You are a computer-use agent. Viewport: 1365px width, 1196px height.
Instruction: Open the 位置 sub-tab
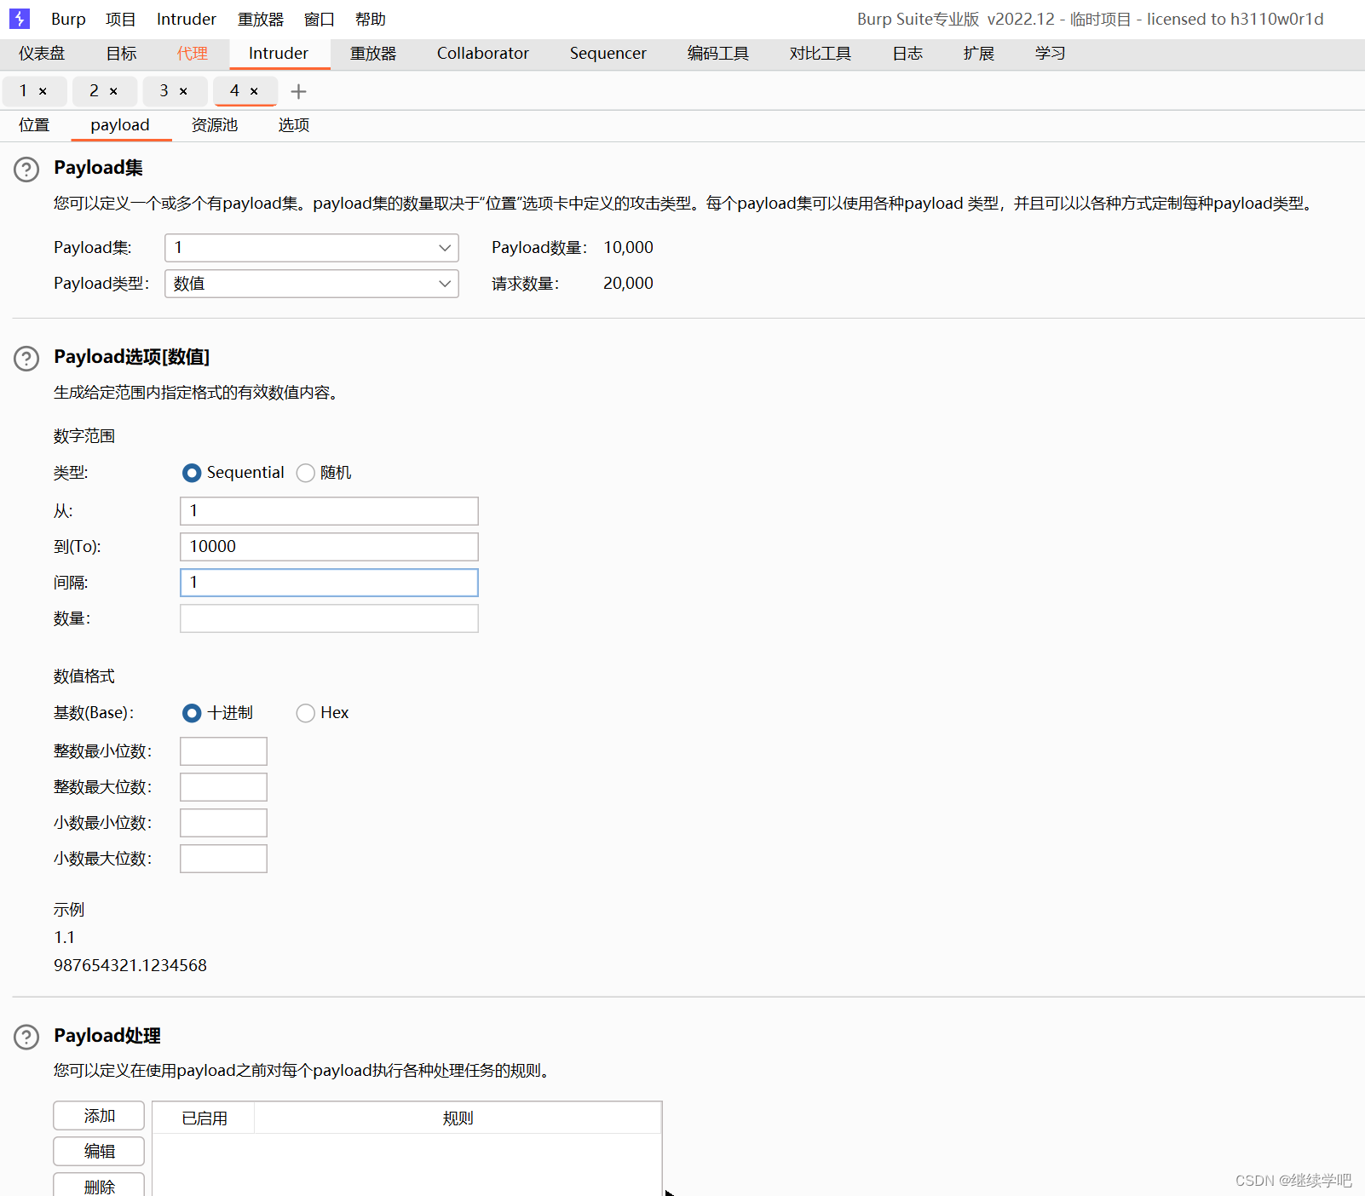tap(34, 125)
